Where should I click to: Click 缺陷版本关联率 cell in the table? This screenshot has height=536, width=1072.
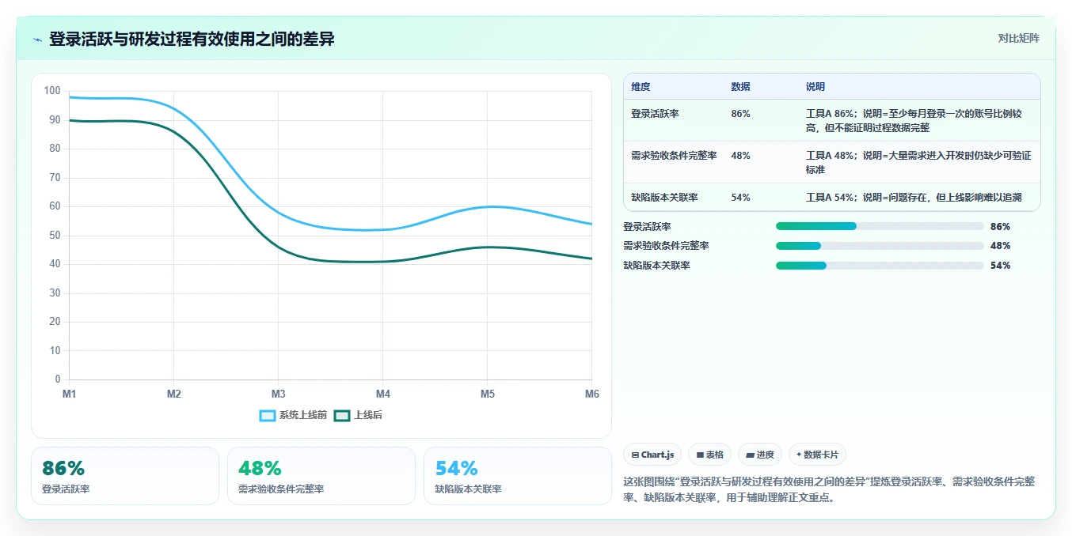(x=664, y=198)
